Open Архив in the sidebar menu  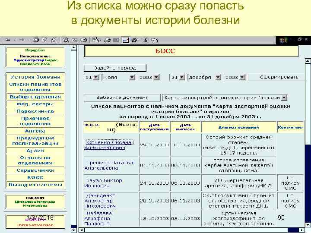pyautogui.click(x=35, y=151)
